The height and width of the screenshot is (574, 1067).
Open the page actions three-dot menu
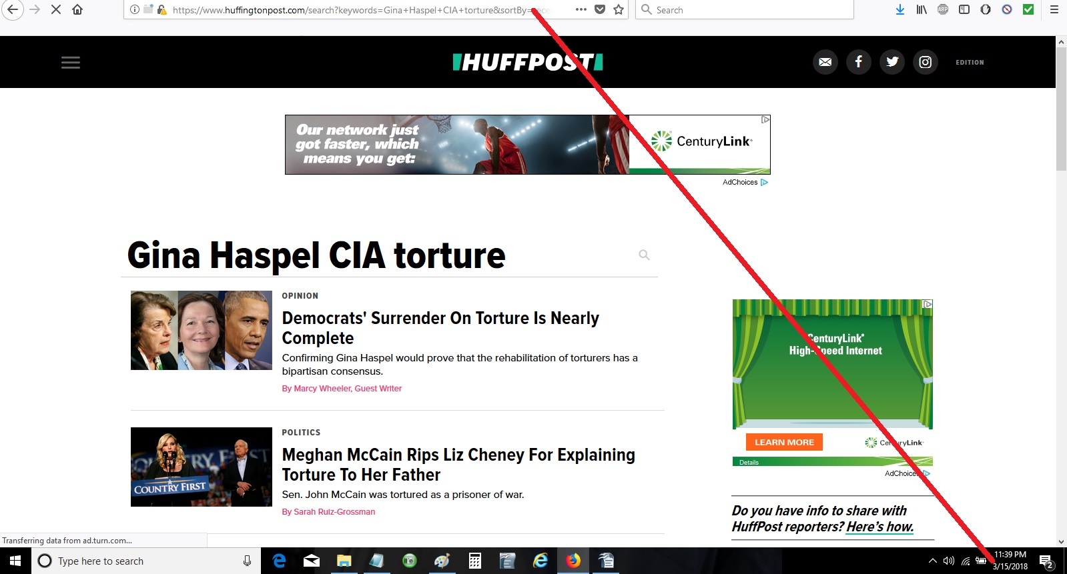tap(581, 9)
